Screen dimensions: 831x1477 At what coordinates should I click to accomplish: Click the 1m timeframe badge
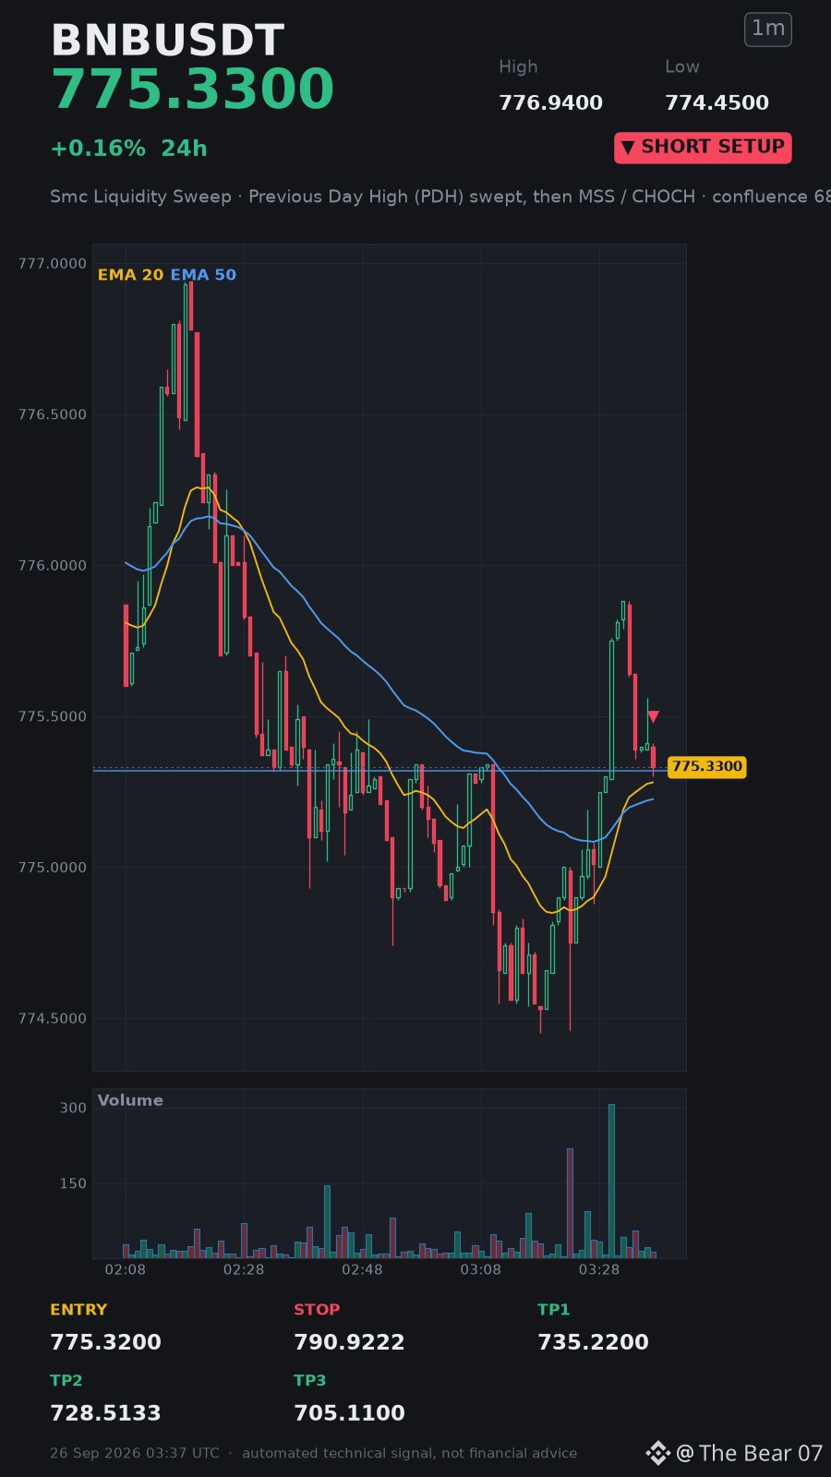(768, 30)
